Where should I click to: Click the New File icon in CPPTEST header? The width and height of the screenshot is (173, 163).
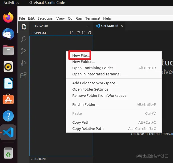coord(72,33)
